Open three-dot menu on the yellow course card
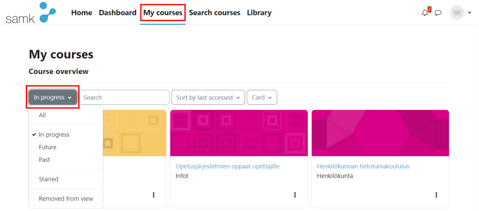This screenshot has height=211, width=479. pos(153,195)
